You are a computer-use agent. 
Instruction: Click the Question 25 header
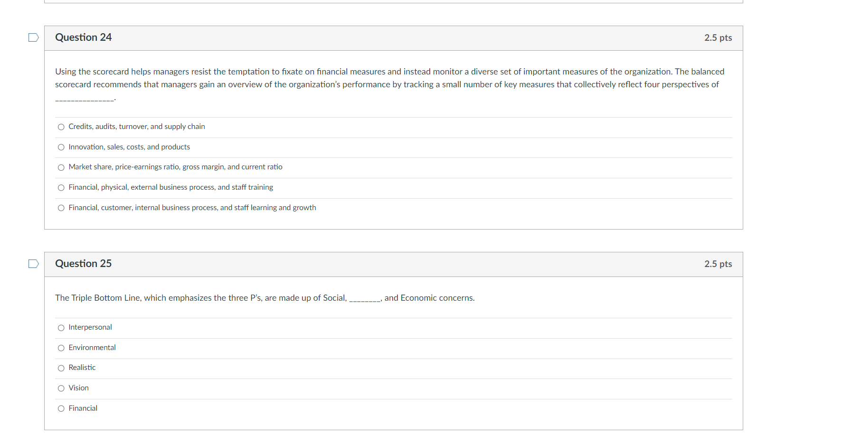(x=83, y=263)
